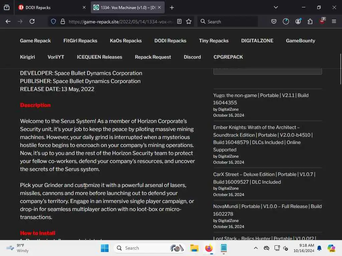342x256 pixels.
Task: Open the CPGREPACK menu item
Action: pos(228,57)
